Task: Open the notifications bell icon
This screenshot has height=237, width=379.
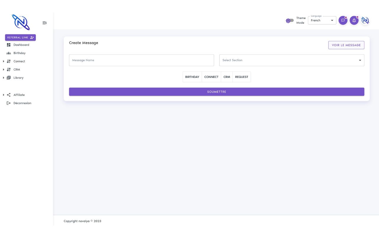Action: click(354, 20)
